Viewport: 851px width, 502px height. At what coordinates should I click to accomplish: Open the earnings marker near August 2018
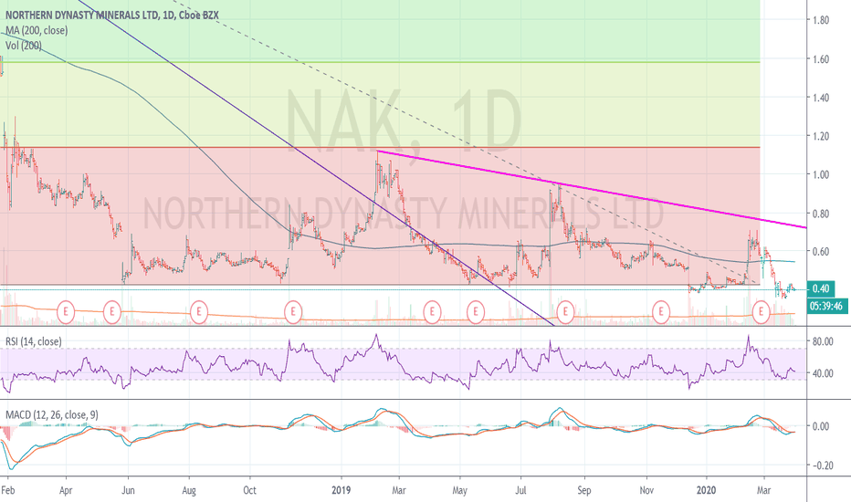[199, 311]
